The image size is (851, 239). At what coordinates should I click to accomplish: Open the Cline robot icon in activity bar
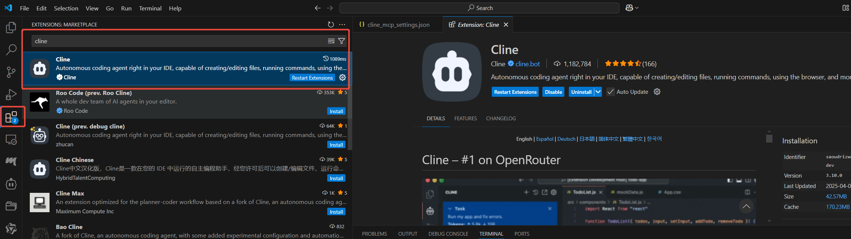pos(11,184)
